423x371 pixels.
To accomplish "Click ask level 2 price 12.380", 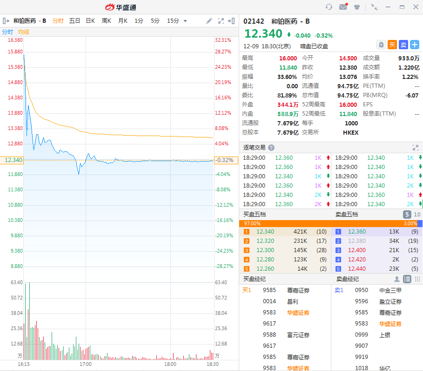I will point(357,241).
